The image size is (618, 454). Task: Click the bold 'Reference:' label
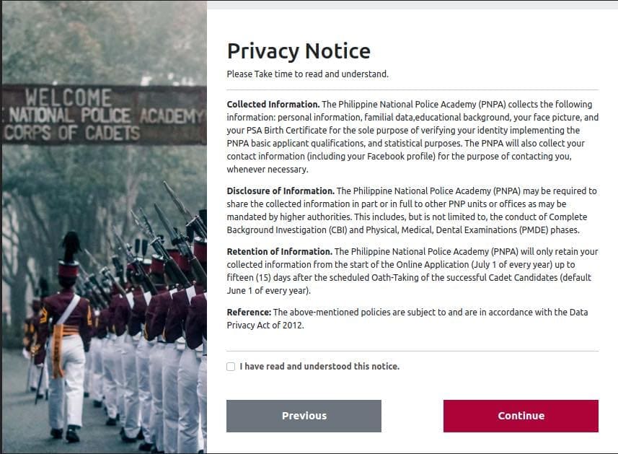tap(249, 313)
